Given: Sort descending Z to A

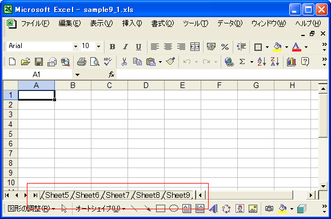Looking at the screenshot, I should pyautogui.click(x=274, y=62).
